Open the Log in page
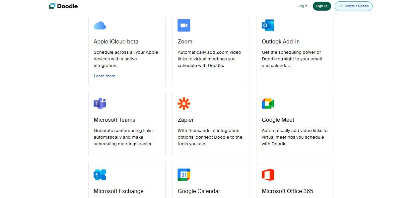The image size is (419, 198). pos(303,6)
